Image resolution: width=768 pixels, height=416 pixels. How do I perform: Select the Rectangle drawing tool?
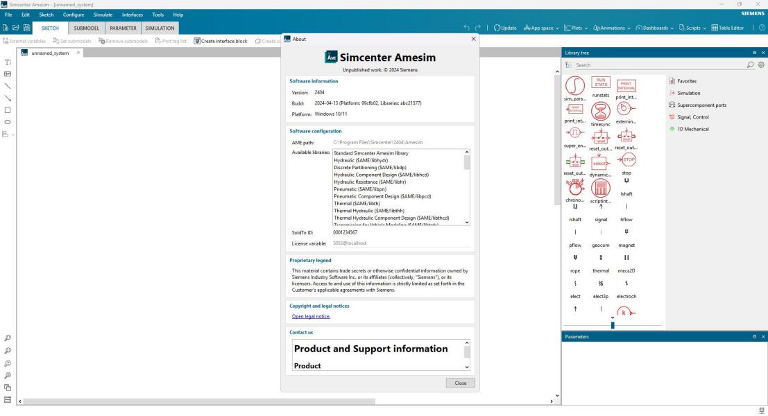tap(8, 110)
